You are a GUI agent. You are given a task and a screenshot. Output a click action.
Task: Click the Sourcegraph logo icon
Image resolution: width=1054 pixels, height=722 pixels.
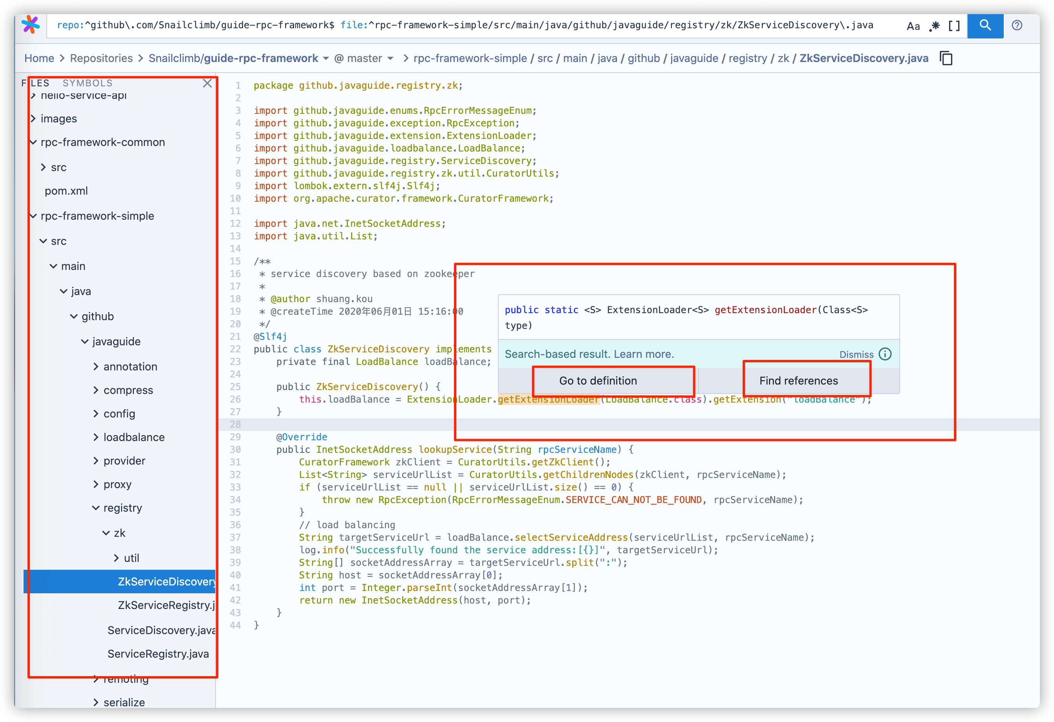point(30,25)
